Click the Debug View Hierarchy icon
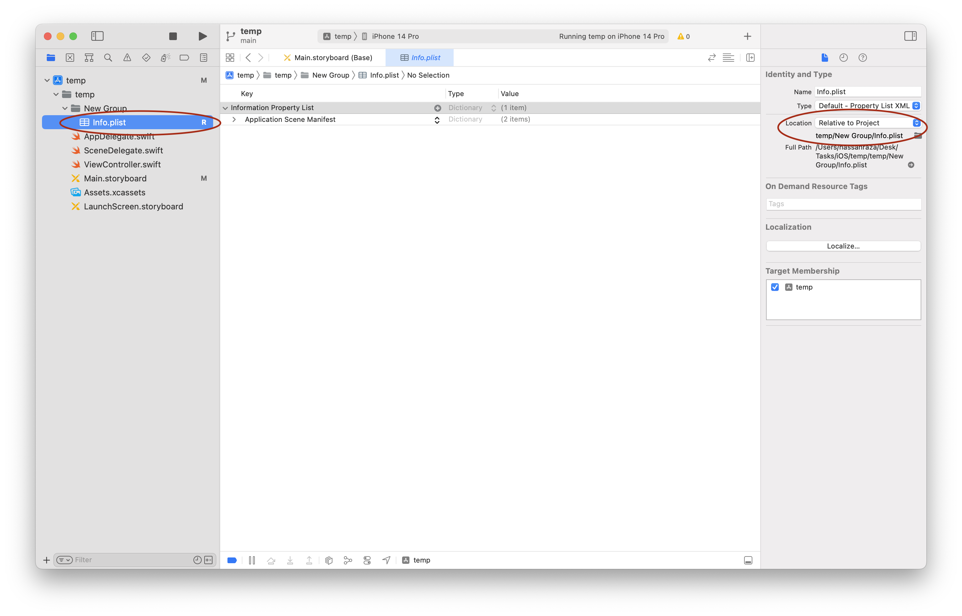This screenshot has height=616, width=962. pos(329,560)
